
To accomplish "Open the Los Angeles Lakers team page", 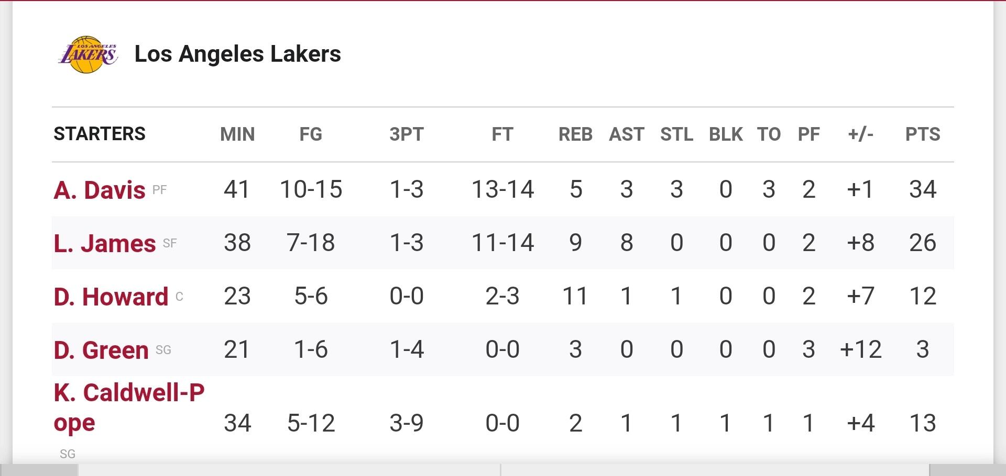I will click(237, 54).
